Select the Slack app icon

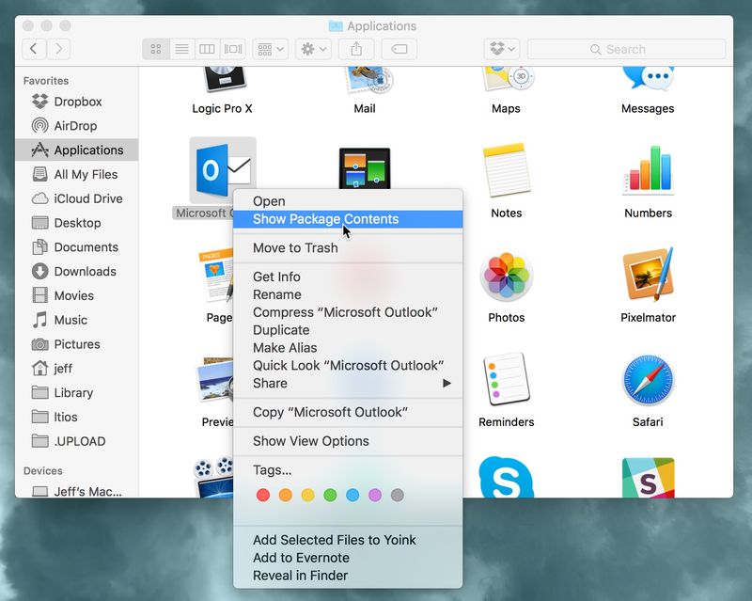[x=648, y=478]
